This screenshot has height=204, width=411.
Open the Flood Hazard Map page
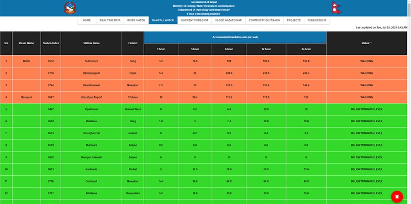coord(229,21)
